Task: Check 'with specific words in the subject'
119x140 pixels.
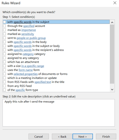Action: [x=5, y=22]
